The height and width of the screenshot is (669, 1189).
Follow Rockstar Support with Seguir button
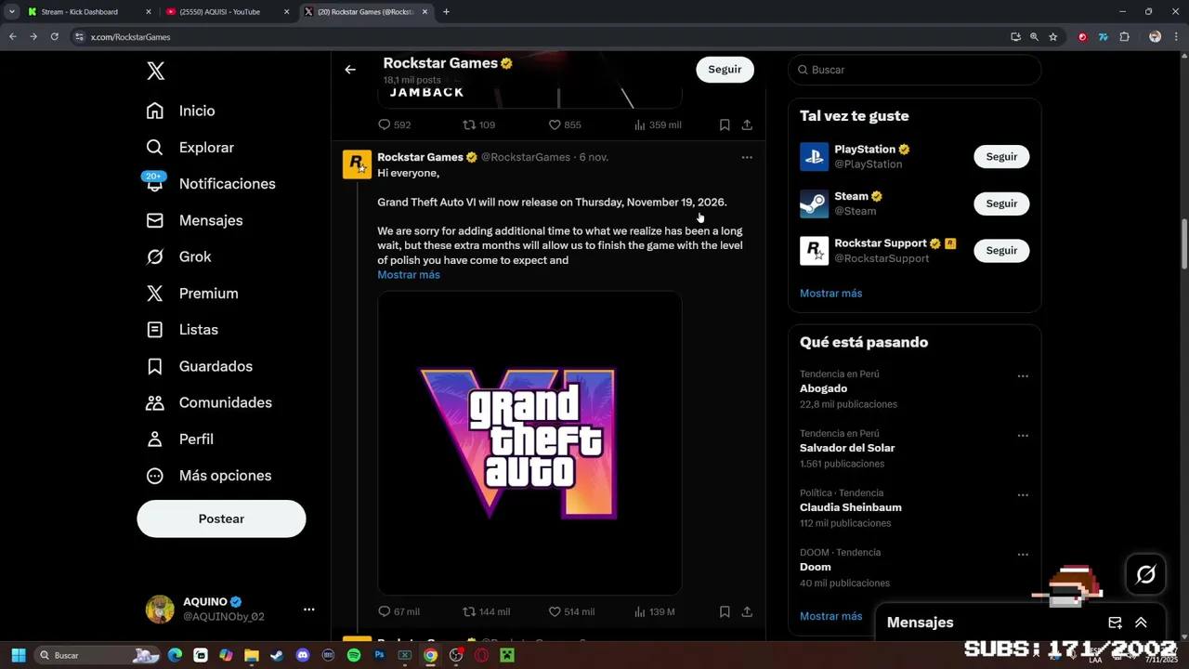[x=1001, y=250]
